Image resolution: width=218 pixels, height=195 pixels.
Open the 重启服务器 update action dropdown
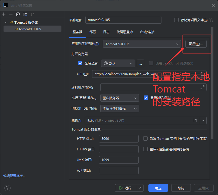tap(120, 98)
